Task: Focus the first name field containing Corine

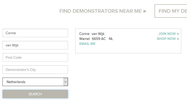Action: (35, 33)
